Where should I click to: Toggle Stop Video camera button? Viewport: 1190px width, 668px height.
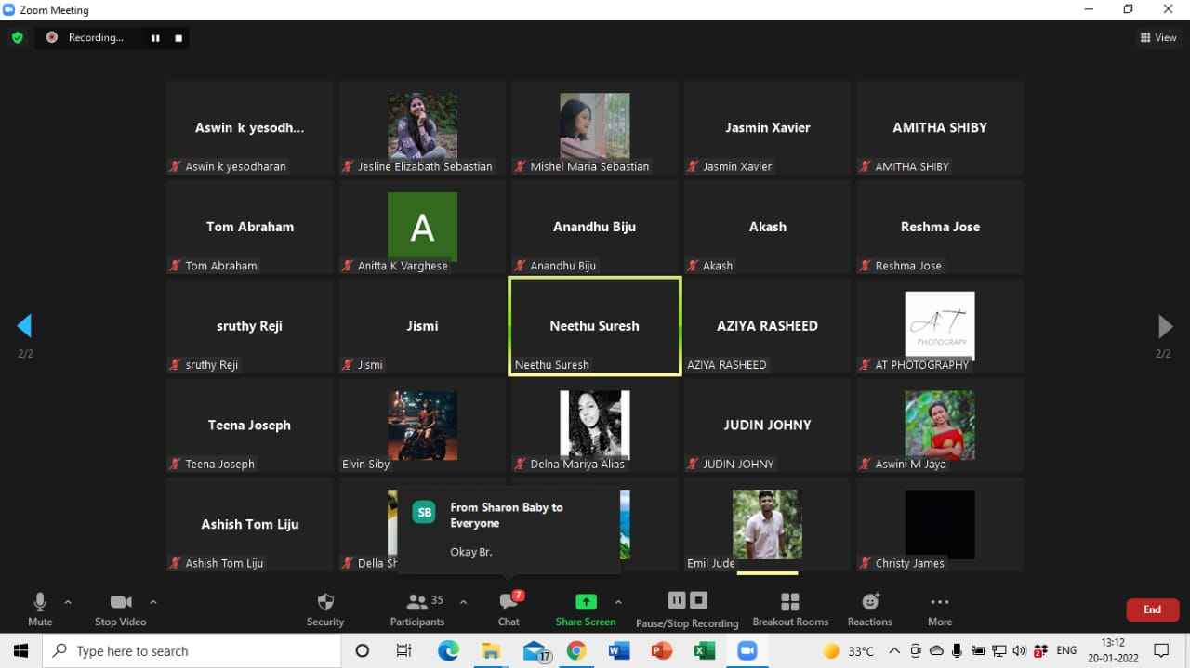click(x=121, y=608)
